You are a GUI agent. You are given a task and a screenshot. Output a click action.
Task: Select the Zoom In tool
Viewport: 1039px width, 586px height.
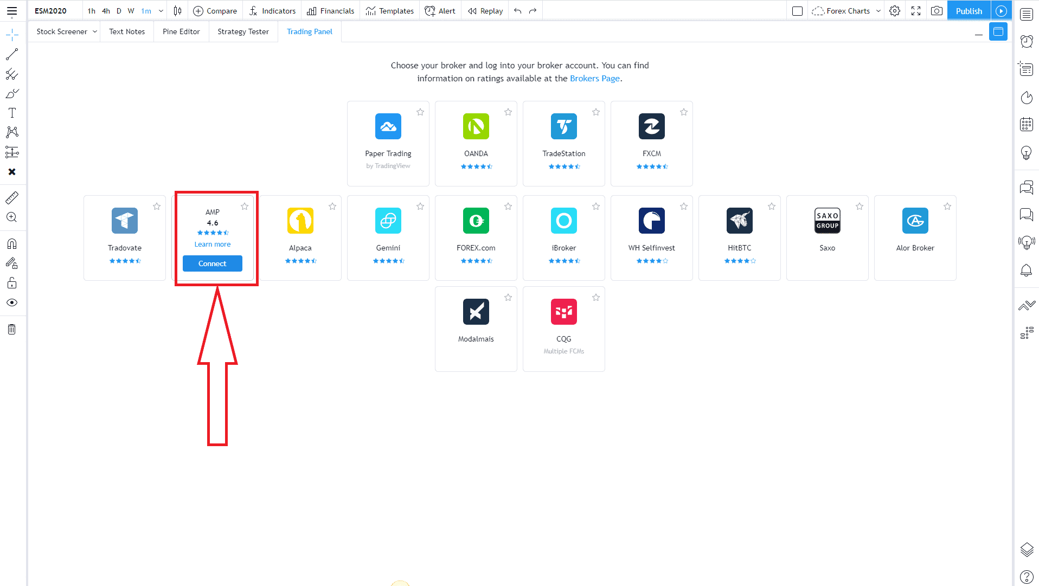click(x=12, y=217)
